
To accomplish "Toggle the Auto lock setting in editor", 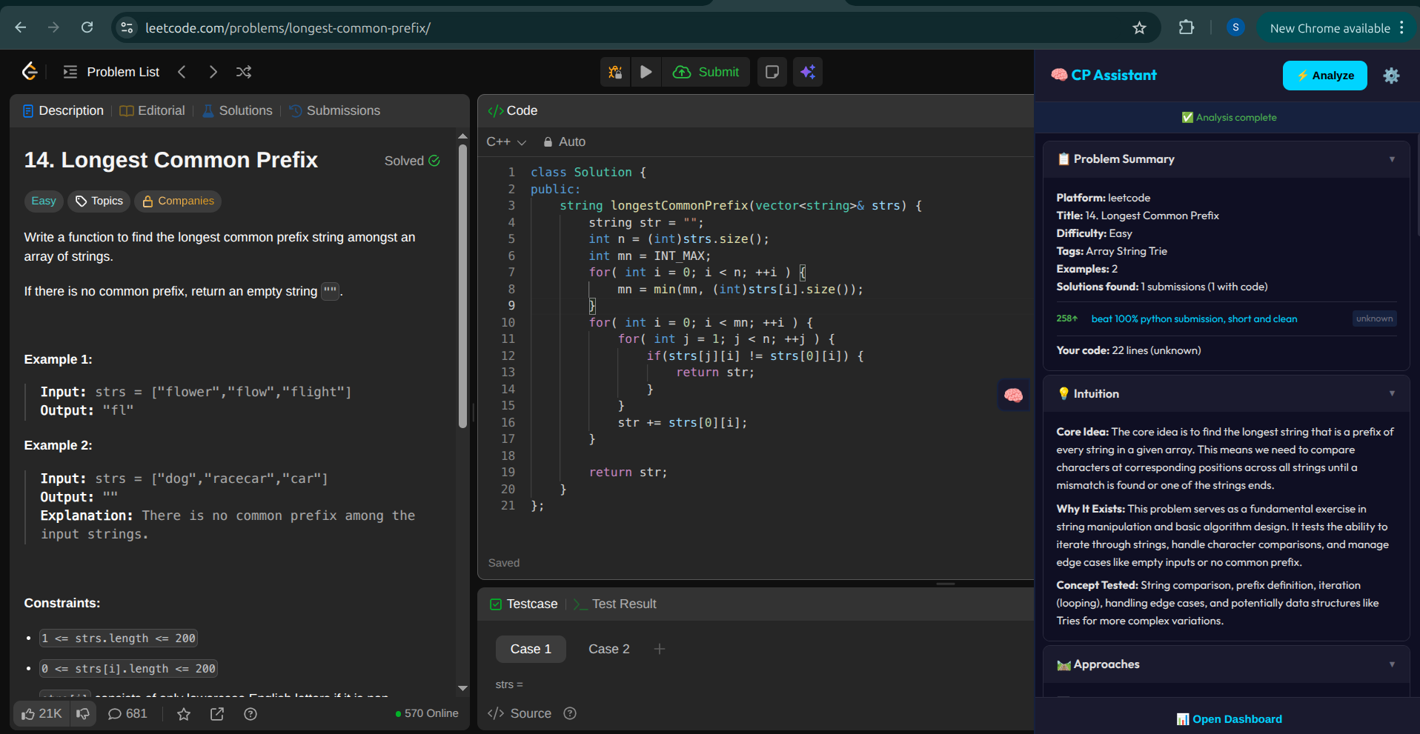I will (564, 141).
